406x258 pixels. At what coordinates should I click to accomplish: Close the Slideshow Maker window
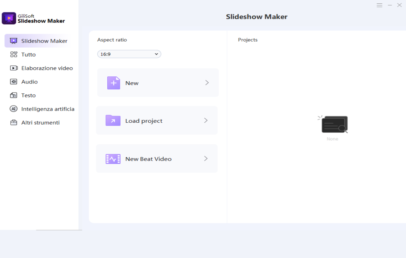(x=399, y=5)
